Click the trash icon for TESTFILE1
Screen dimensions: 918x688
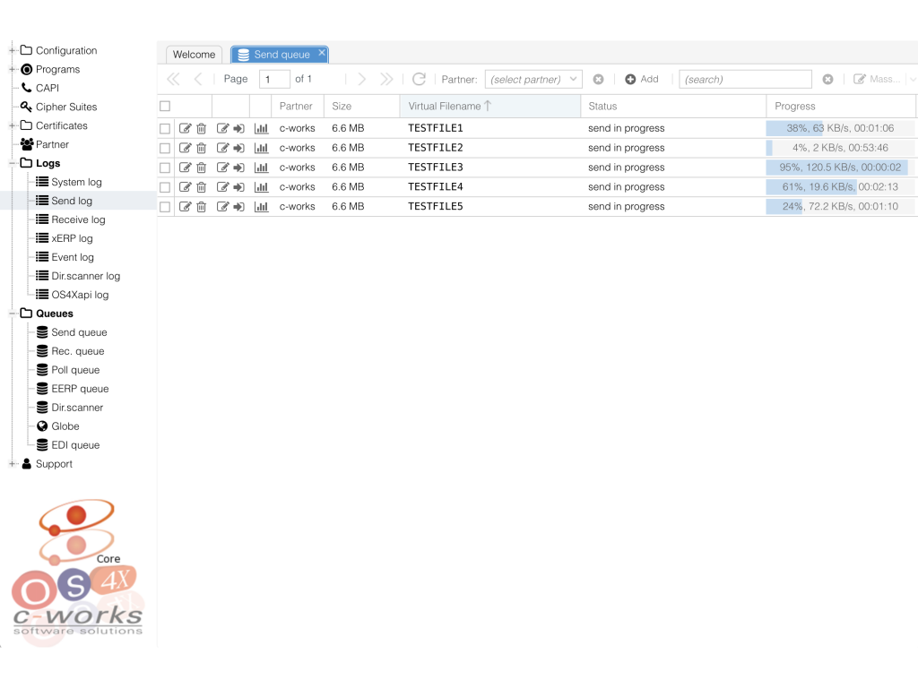[201, 128]
